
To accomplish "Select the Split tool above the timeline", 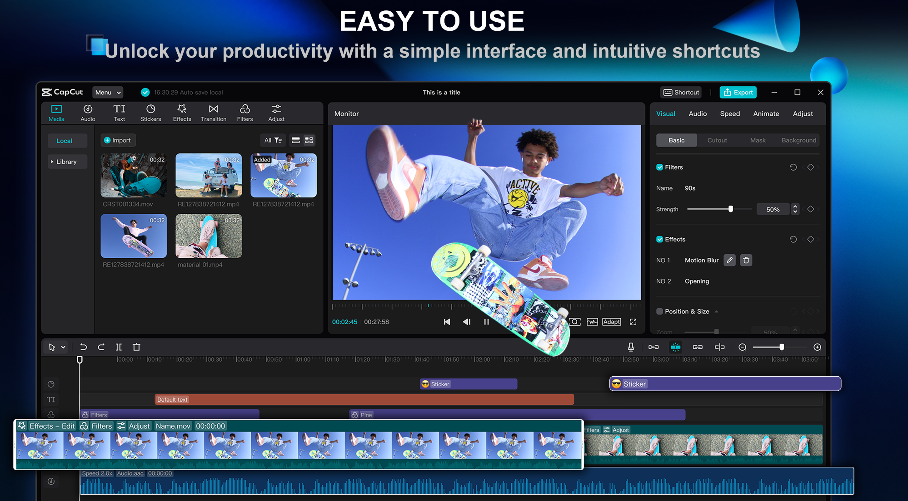I will [119, 347].
